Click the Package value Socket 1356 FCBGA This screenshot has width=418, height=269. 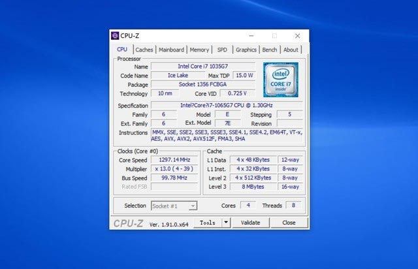point(203,84)
